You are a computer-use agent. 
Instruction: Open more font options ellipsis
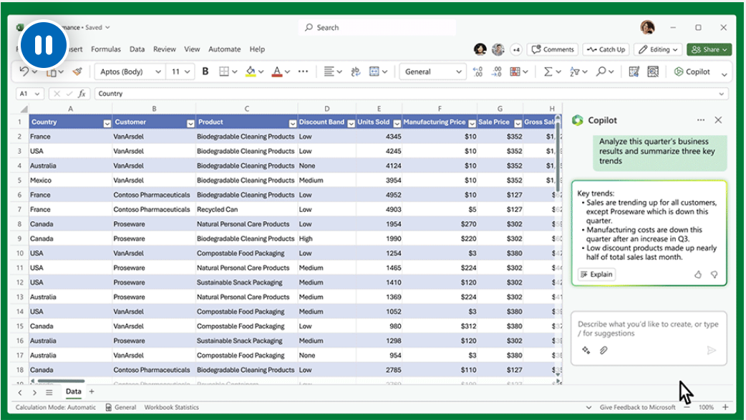coord(303,72)
